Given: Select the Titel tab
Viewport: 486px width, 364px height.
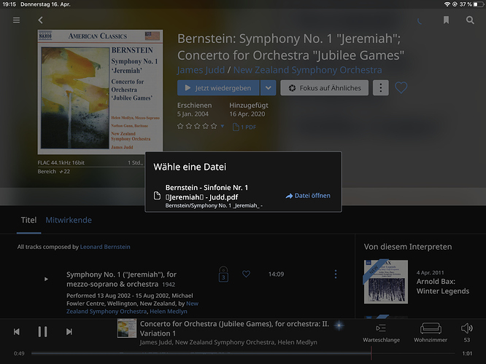Looking at the screenshot, I should coord(28,220).
